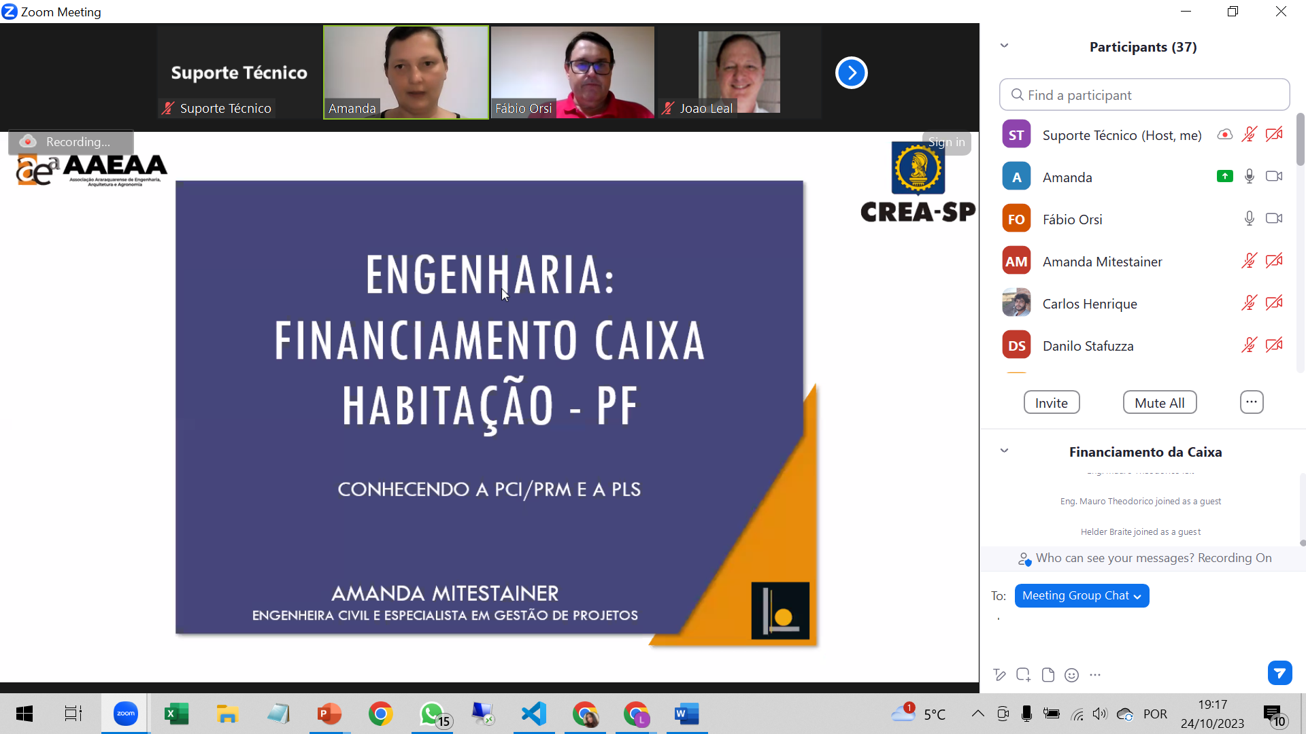Click the recording cloud icon on the shared screen
Image resolution: width=1306 pixels, height=734 pixels.
click(x=28, y=141)
